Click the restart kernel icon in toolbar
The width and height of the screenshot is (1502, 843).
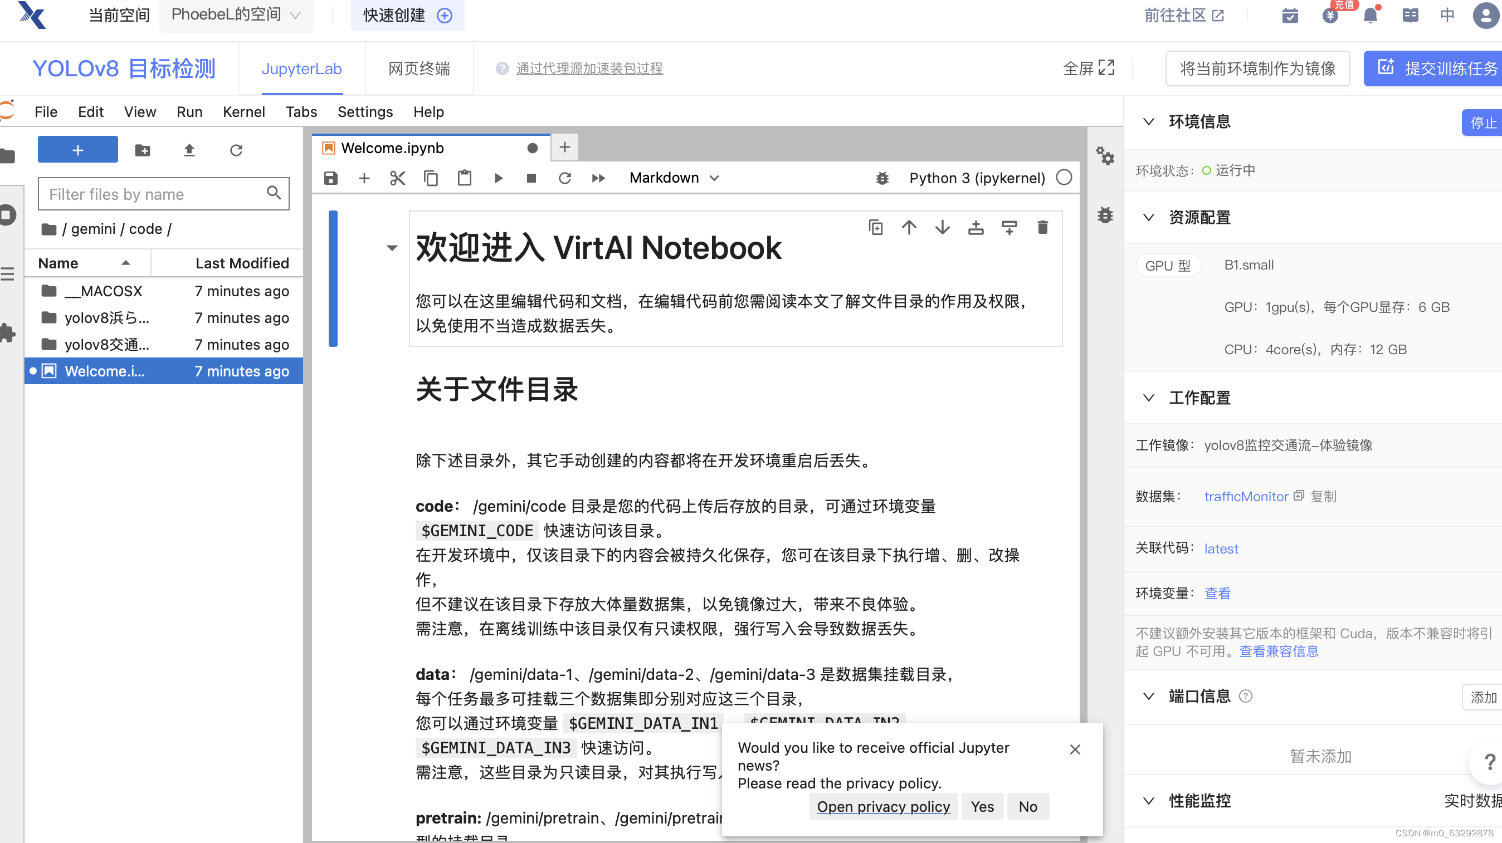tap(564, 178)
